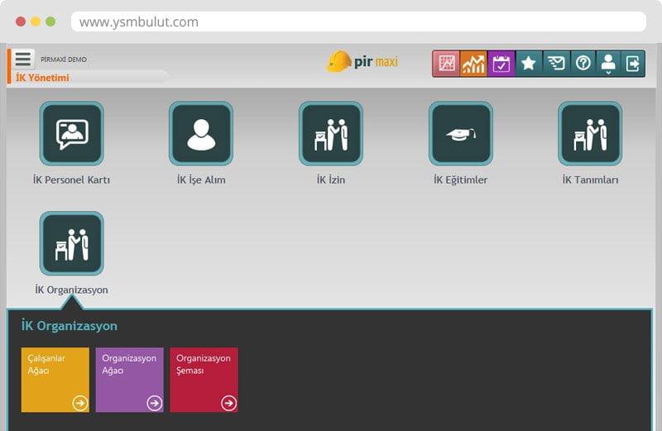Open the hamburger menu button

[23, 60]
